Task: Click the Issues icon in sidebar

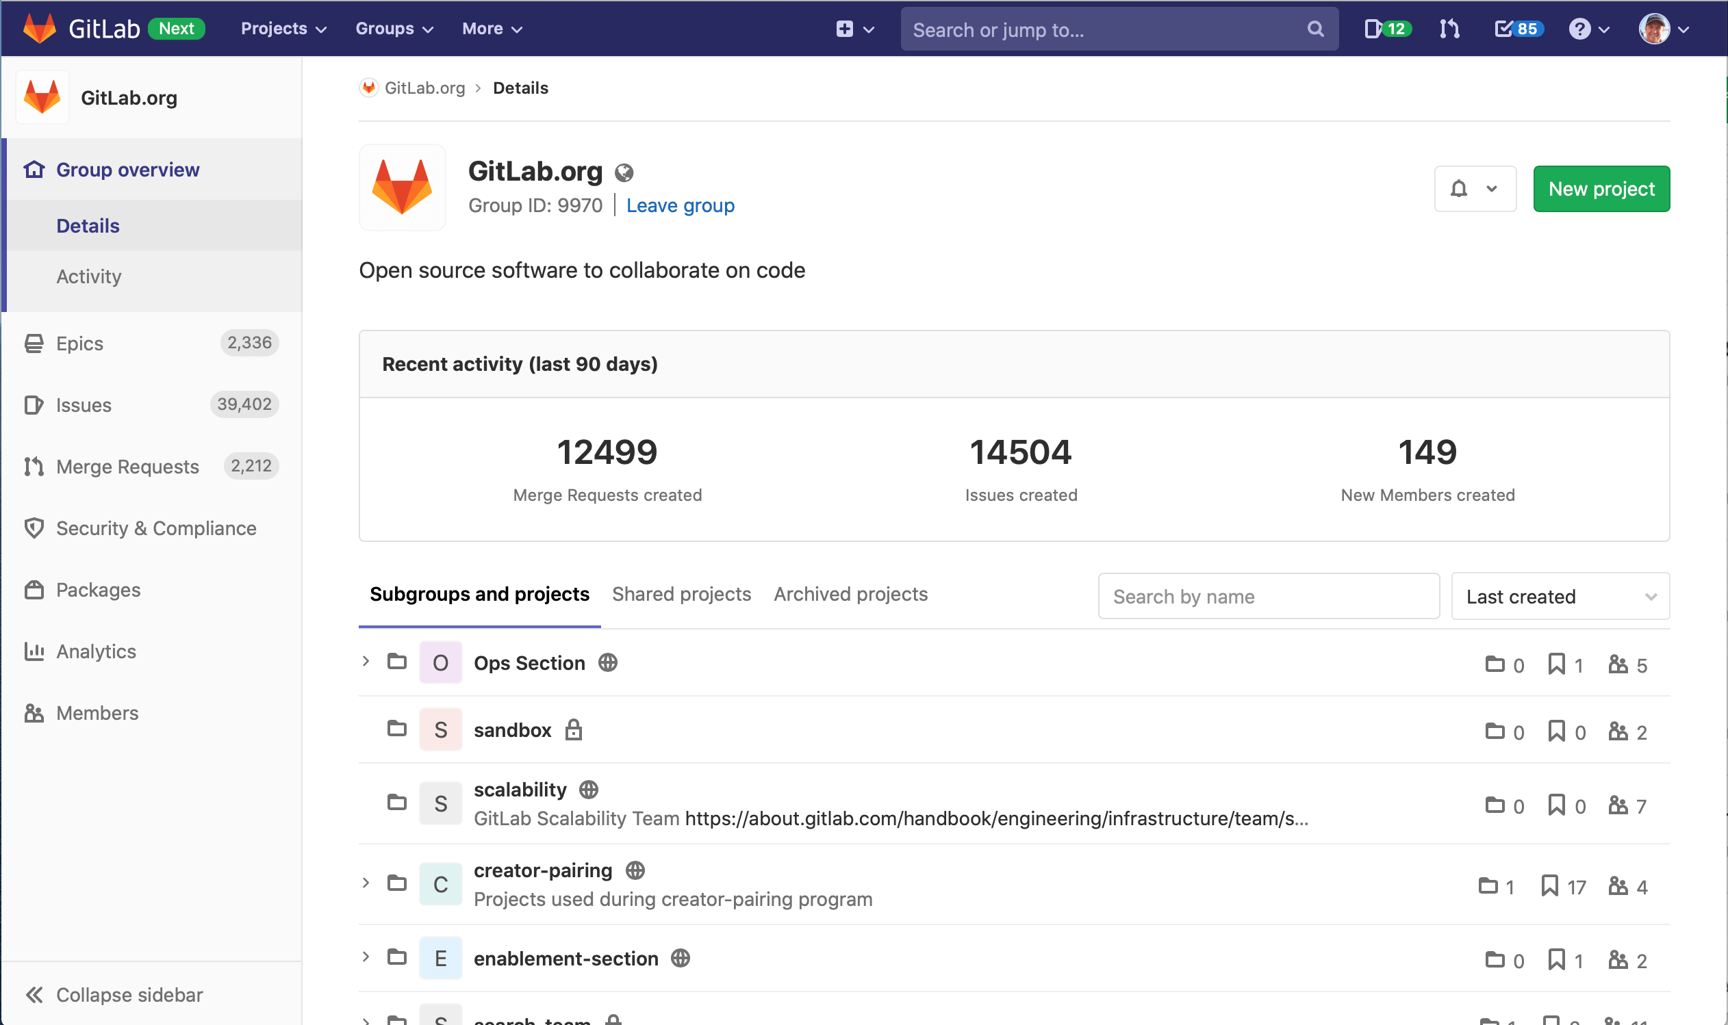Action: click(34, 405)
